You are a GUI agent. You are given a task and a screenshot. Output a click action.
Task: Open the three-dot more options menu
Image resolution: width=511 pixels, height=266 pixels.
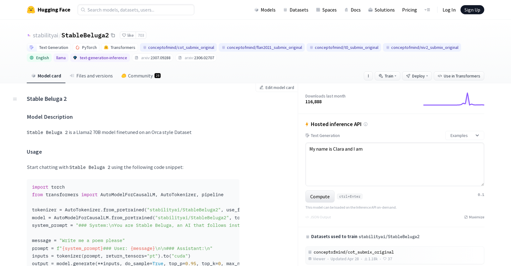[368, 76]
